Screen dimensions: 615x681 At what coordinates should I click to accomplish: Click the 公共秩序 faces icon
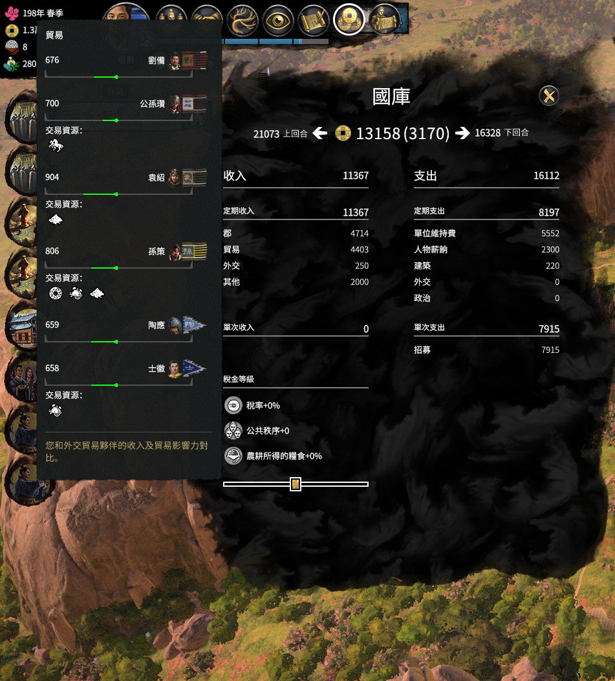click(x=233, y=430)
